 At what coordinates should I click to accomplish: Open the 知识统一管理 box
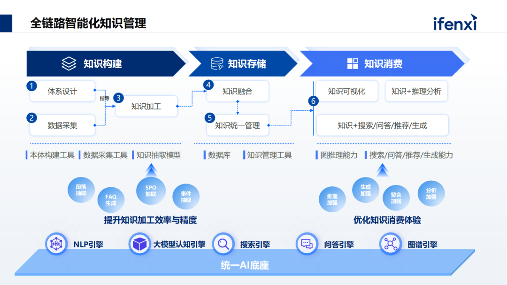pyautogui.click(x=238, y=125)
